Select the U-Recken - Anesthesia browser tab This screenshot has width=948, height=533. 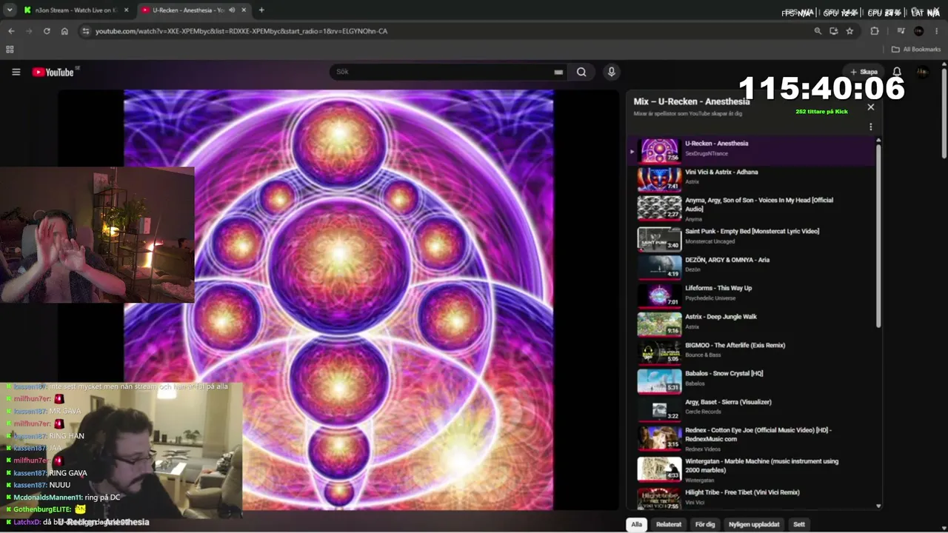[x=194, y=10]
